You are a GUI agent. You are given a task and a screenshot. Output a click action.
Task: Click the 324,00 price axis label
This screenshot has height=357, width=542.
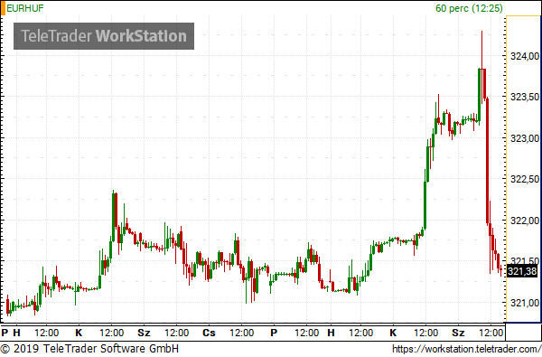(525, 56)
